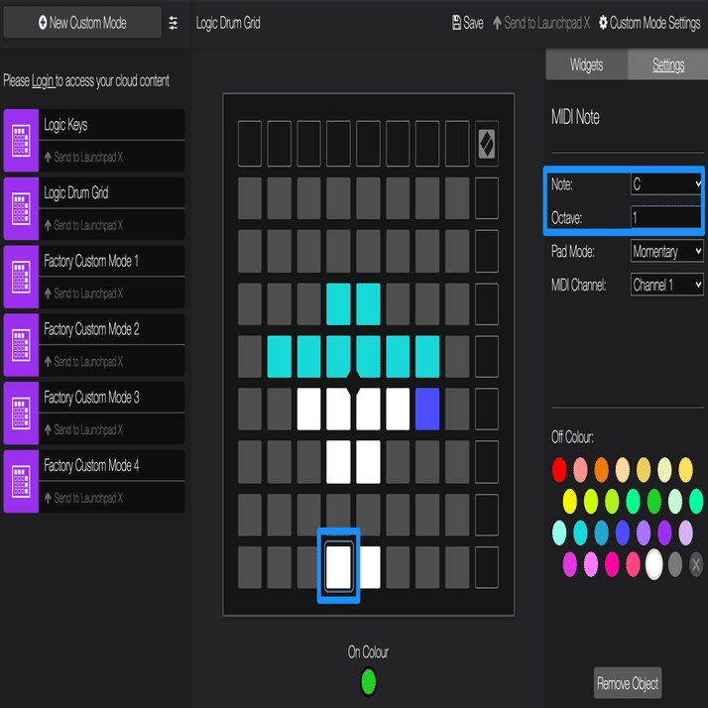
Task: Click the Novation logo pad on the grid
Action: click(487, 144)
